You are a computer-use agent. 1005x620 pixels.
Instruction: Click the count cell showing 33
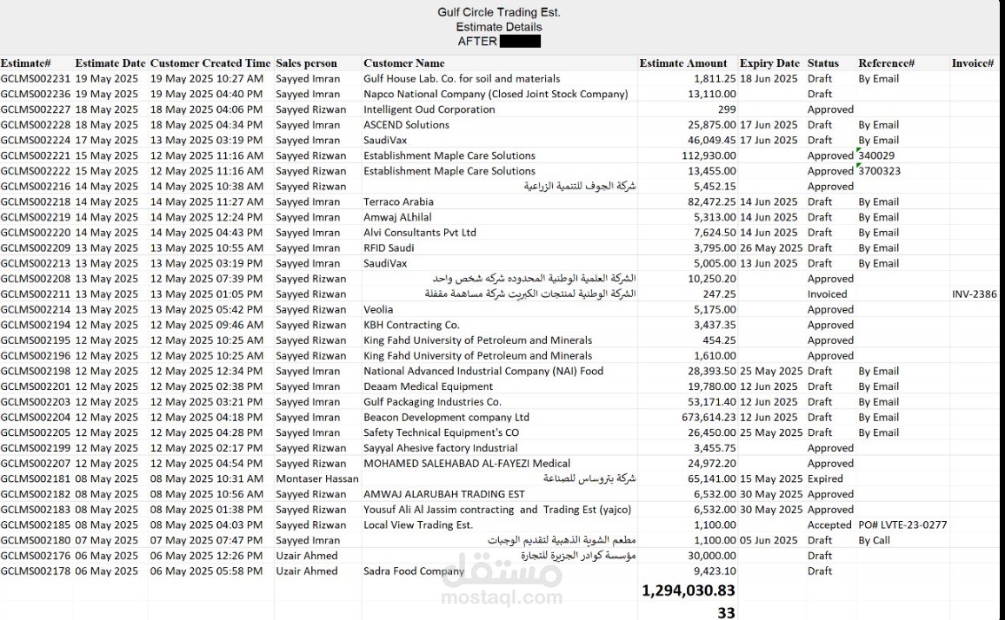tap(726, 612)
